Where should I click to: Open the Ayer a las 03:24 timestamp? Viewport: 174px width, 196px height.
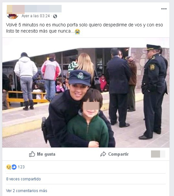tap(36, 16)
